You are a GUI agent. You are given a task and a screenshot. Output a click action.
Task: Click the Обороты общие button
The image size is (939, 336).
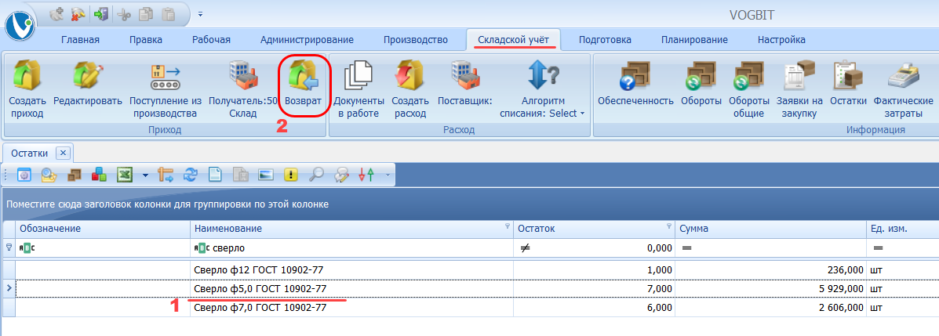(748, 90)
